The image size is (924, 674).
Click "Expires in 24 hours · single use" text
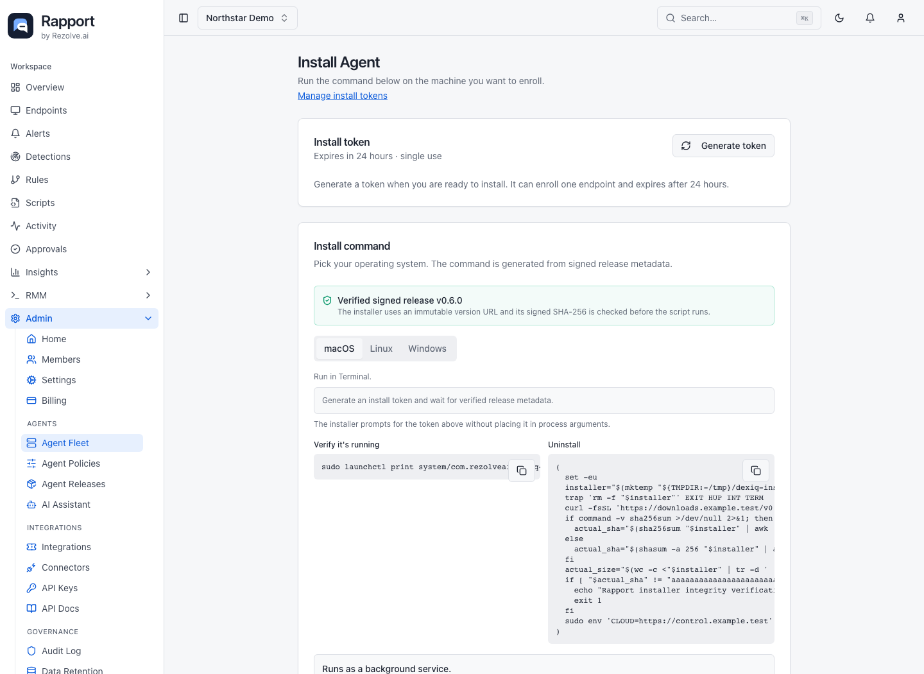click(x=377, y=156)
